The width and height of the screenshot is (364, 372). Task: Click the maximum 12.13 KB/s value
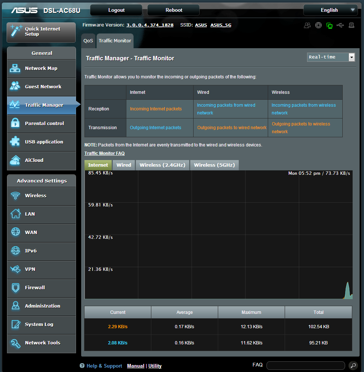[x=252, y=327]
